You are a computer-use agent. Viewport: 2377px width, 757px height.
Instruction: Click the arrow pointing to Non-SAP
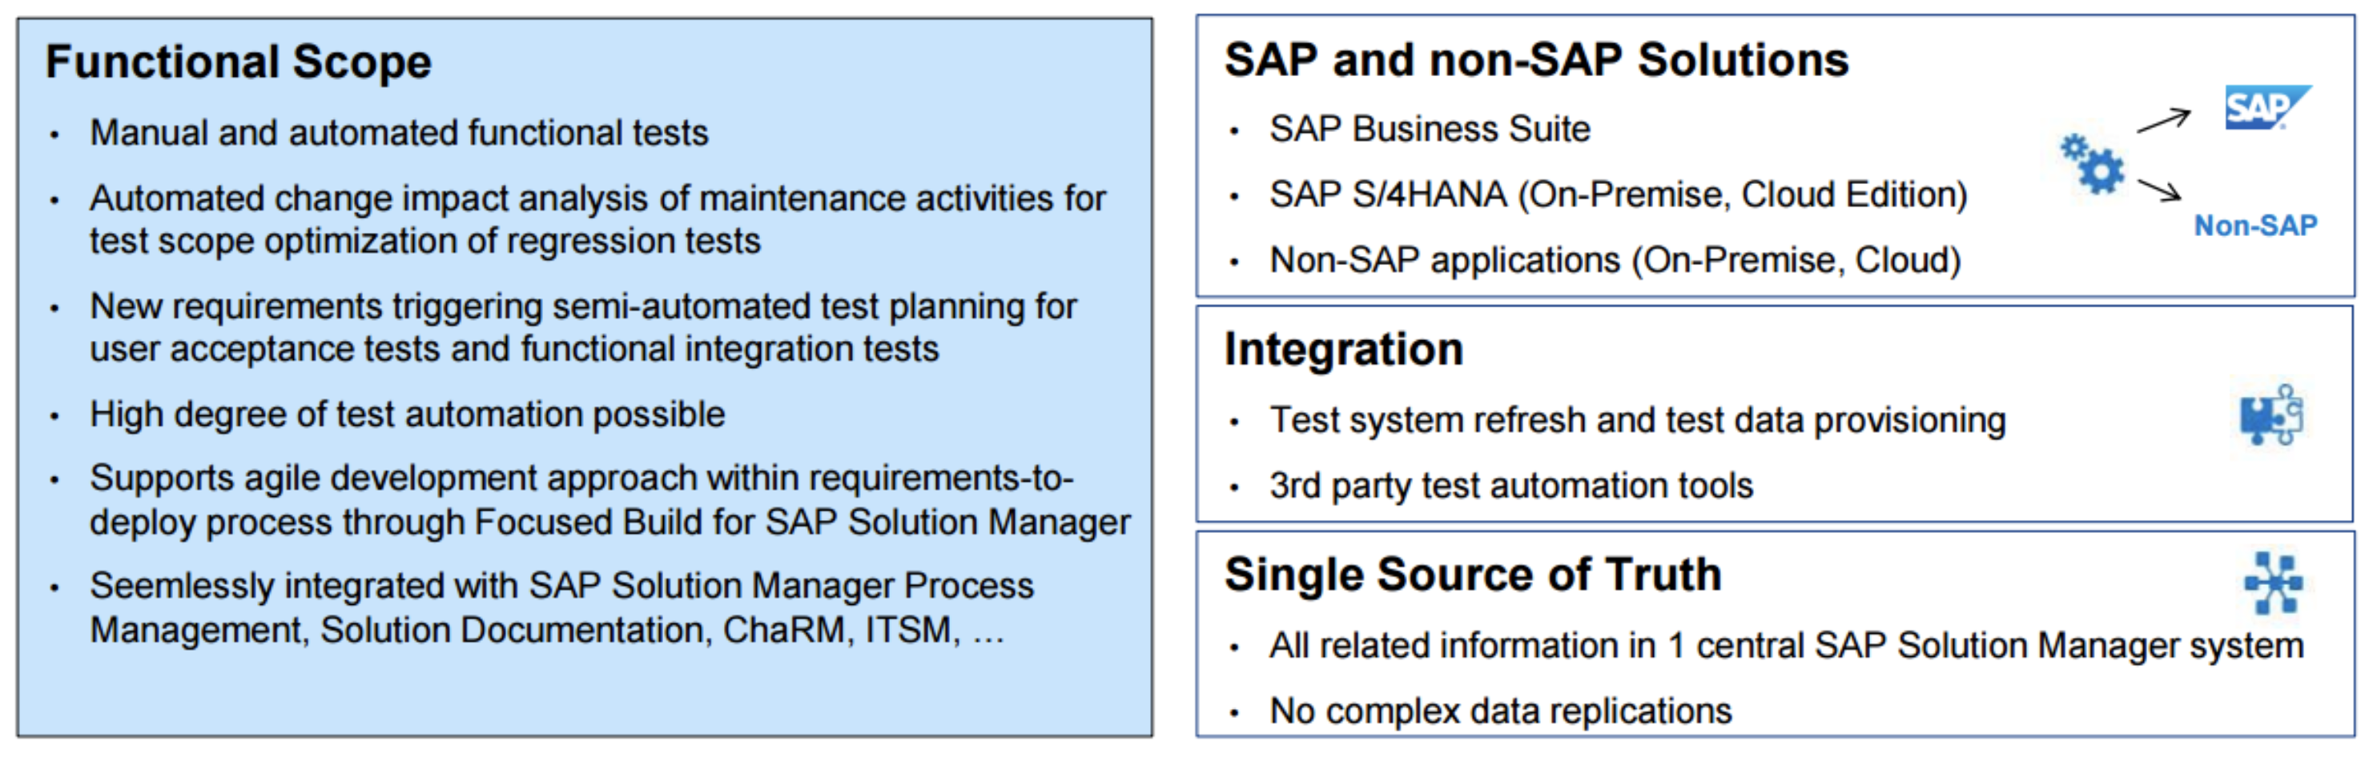coord(2159,190)
